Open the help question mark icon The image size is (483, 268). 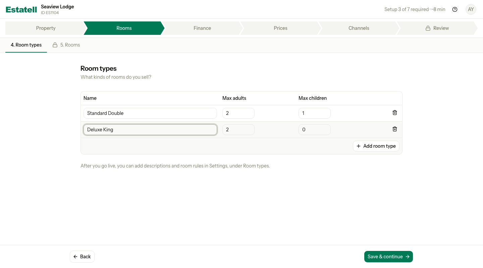(455, 9)
